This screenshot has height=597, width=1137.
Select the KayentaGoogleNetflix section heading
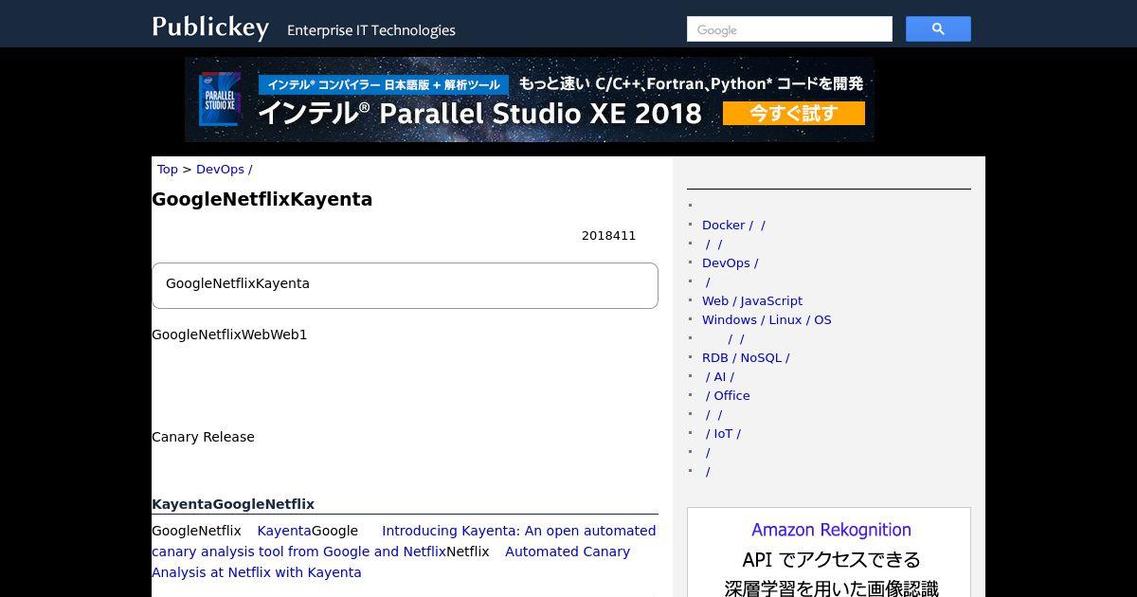(x=233, y=504)
